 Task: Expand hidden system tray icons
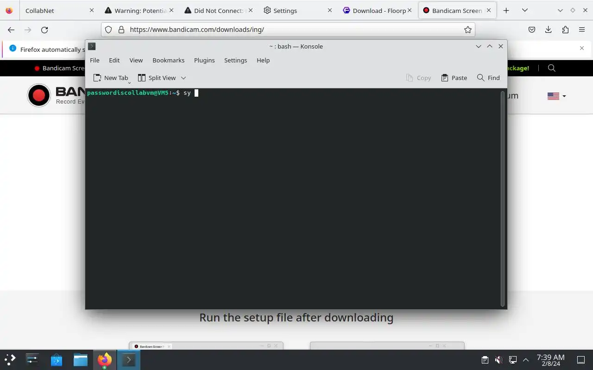click(526, 360)
